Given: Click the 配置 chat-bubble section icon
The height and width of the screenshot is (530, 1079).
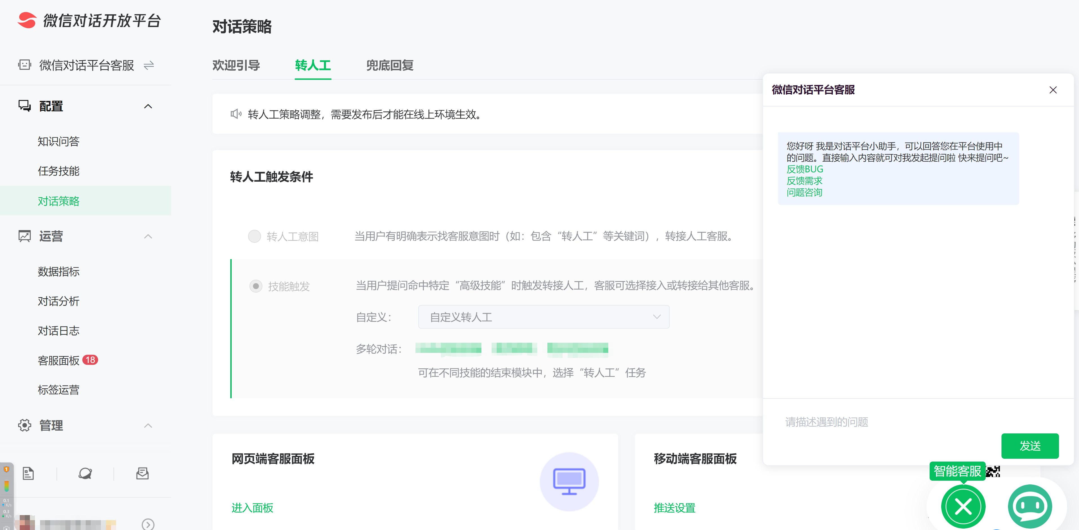Looking at the screenshot, I should point(24,106).
